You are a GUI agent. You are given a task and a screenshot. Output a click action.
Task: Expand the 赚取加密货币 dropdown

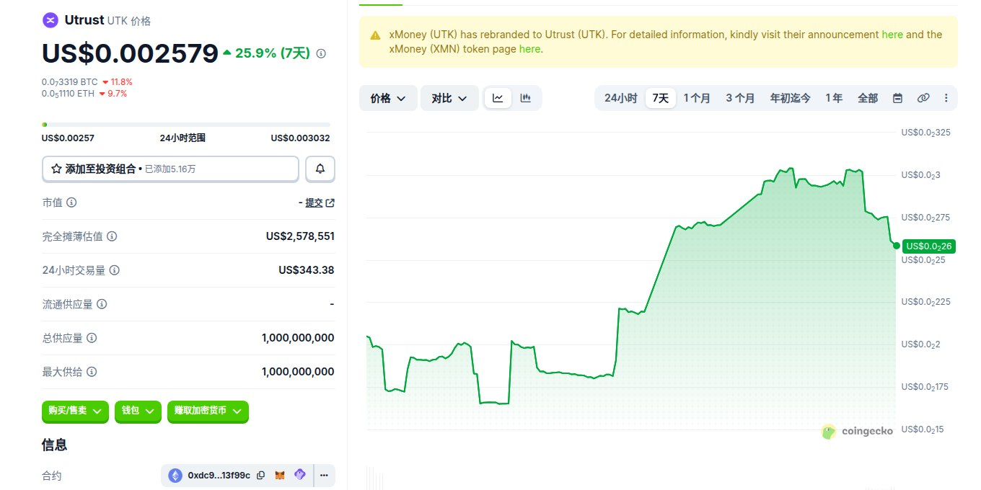click(208, 411)
